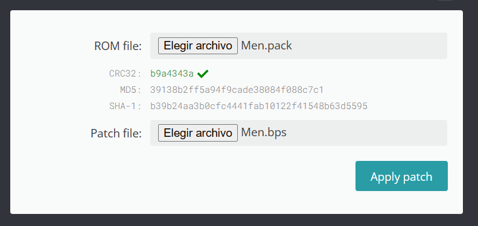
Task: Select the CRC32 hash b9a4343a
Action: 172,74
